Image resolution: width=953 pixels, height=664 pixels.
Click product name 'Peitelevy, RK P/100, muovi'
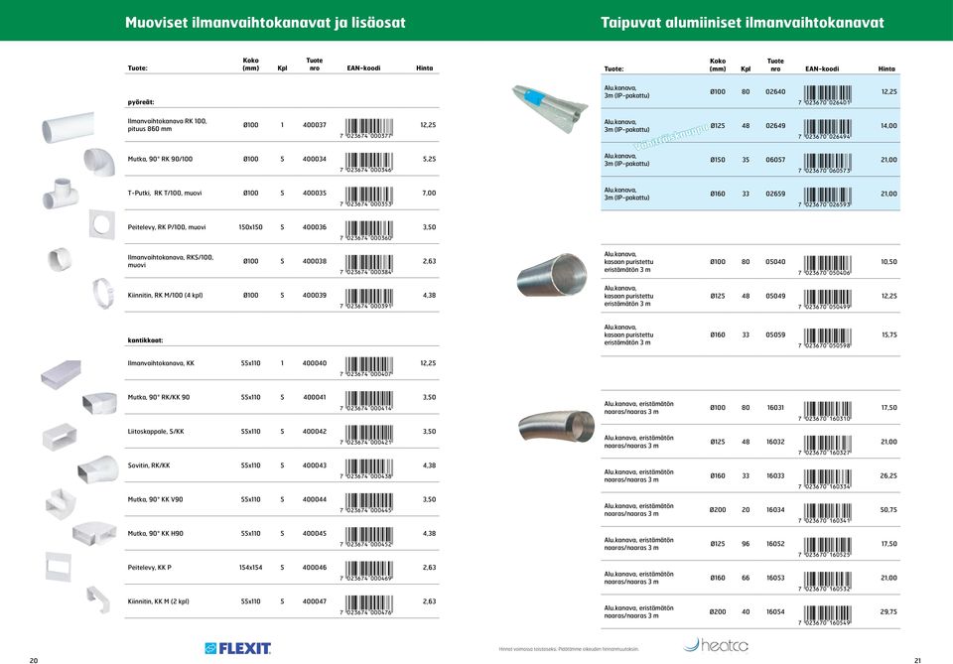click(167, 227)
